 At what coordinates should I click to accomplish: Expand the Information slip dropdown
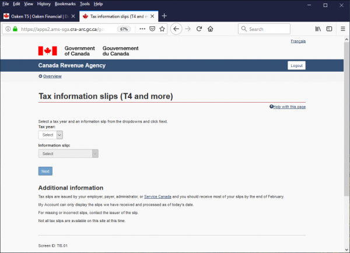68,153
